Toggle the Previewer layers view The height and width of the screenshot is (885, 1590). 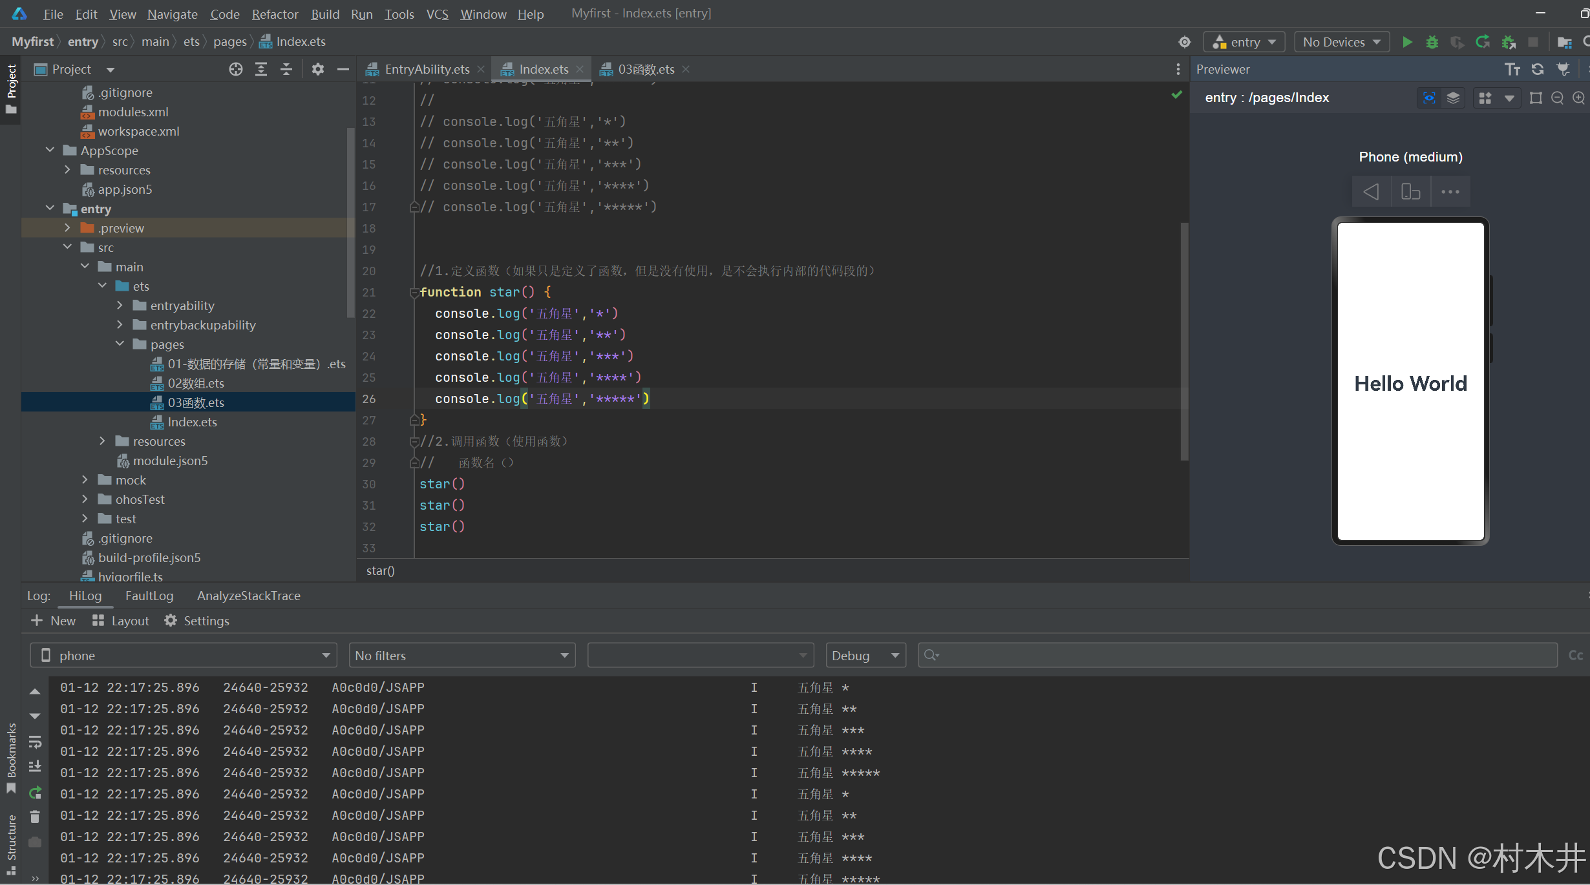point(1453,98)
